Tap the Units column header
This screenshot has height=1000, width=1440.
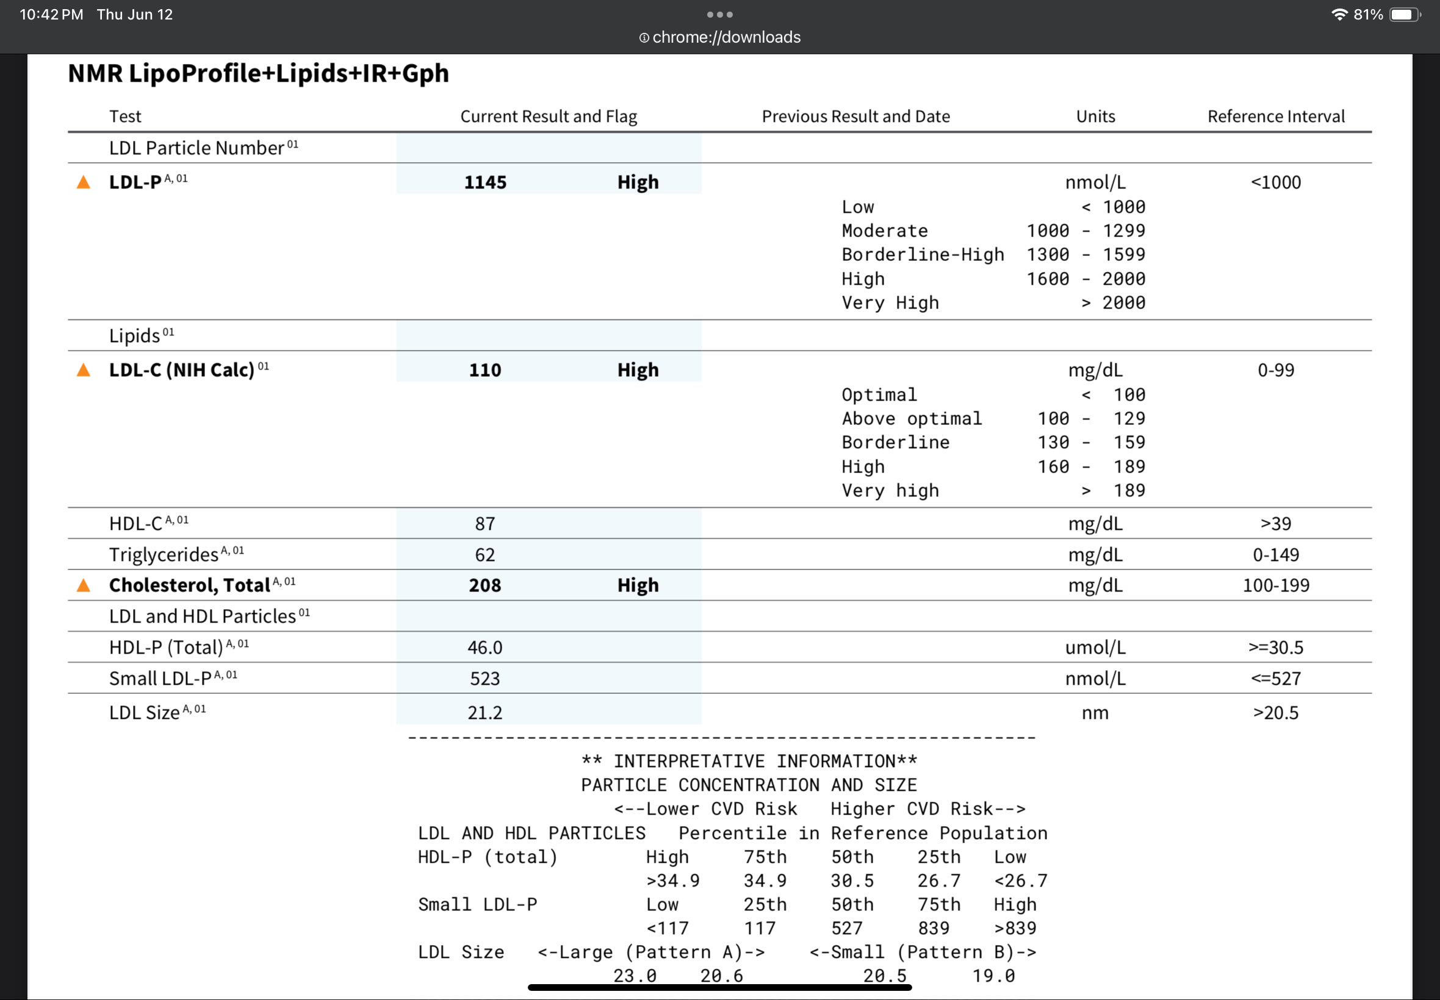click(x=1095, y=116)
